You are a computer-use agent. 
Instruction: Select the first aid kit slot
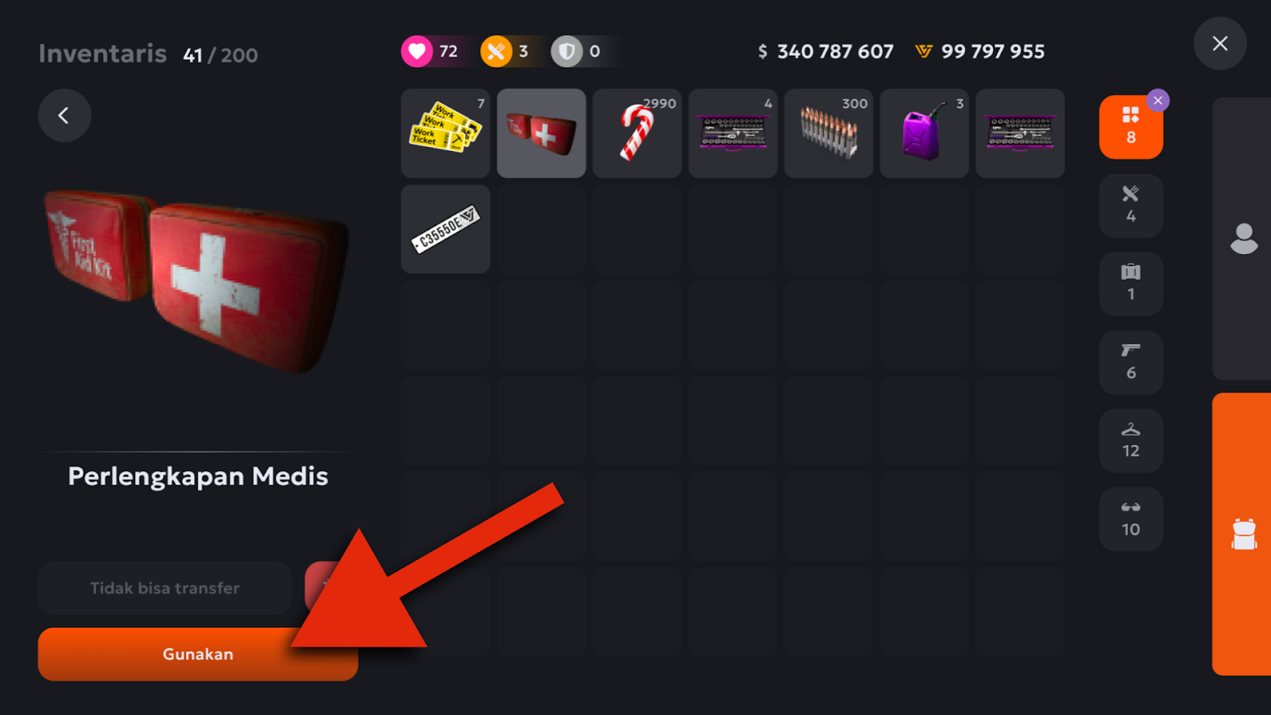(x=542, y=133)
